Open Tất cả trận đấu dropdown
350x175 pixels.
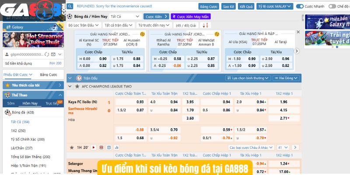(119, 25)
